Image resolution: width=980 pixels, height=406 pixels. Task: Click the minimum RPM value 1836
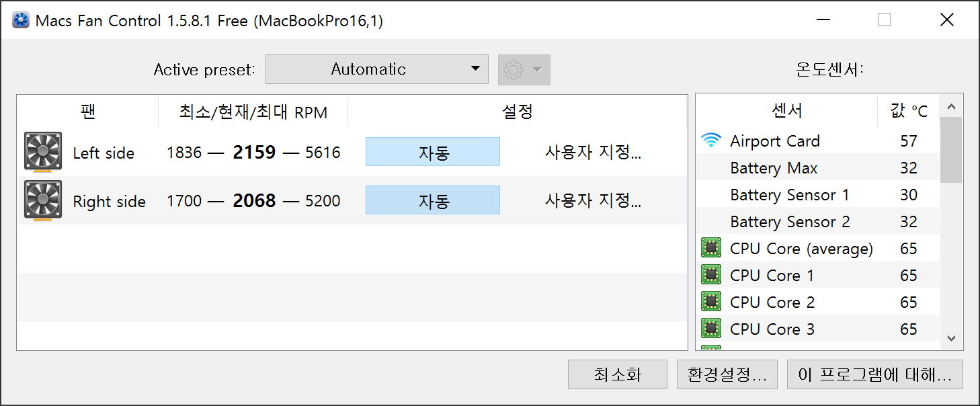[184, 153]
